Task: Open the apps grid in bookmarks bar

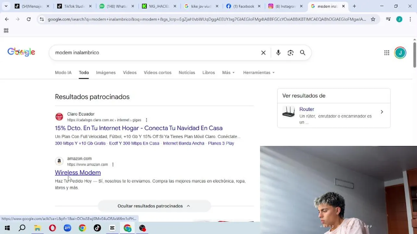Action: 6,31
